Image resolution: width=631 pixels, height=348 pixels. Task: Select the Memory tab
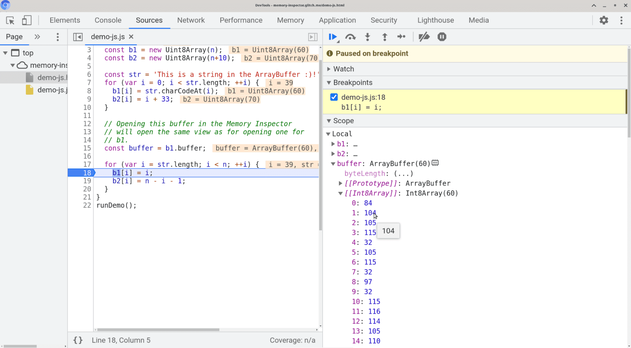[290, 20]
